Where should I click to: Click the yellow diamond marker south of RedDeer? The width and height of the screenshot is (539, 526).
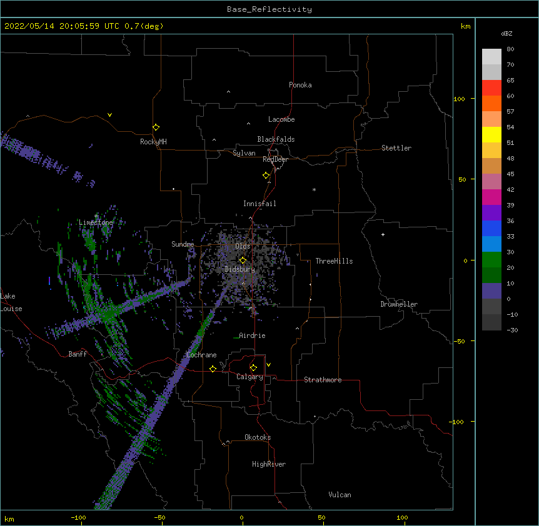pos(266,175)
